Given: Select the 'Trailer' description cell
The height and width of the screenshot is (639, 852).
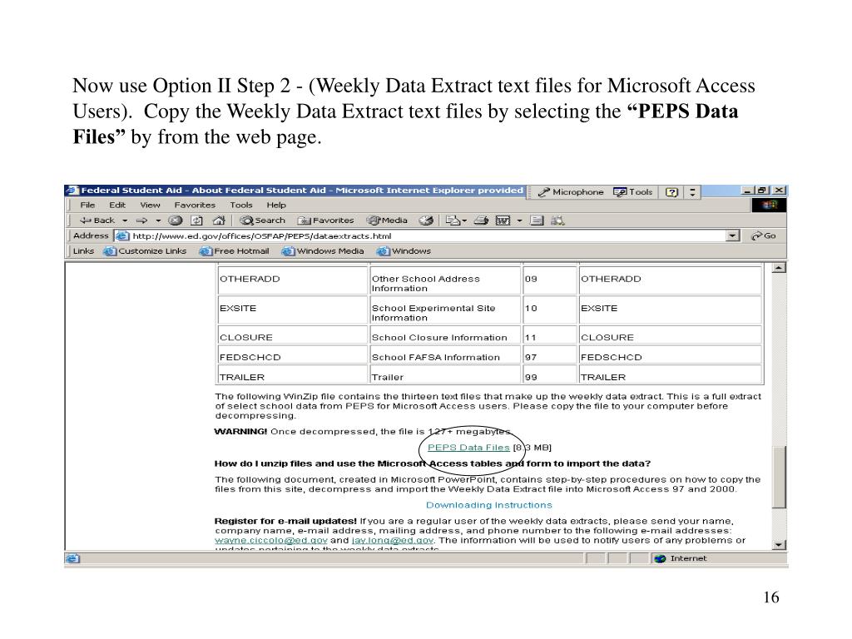Looking at the screenshot, I should pyautogui.click(x=445, y=375).
